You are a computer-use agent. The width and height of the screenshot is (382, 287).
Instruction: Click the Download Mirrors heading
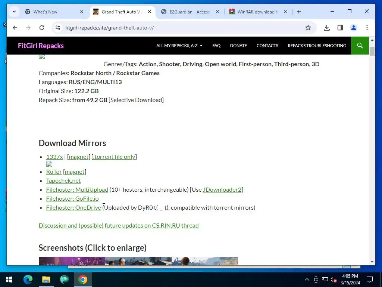[72, 143]
